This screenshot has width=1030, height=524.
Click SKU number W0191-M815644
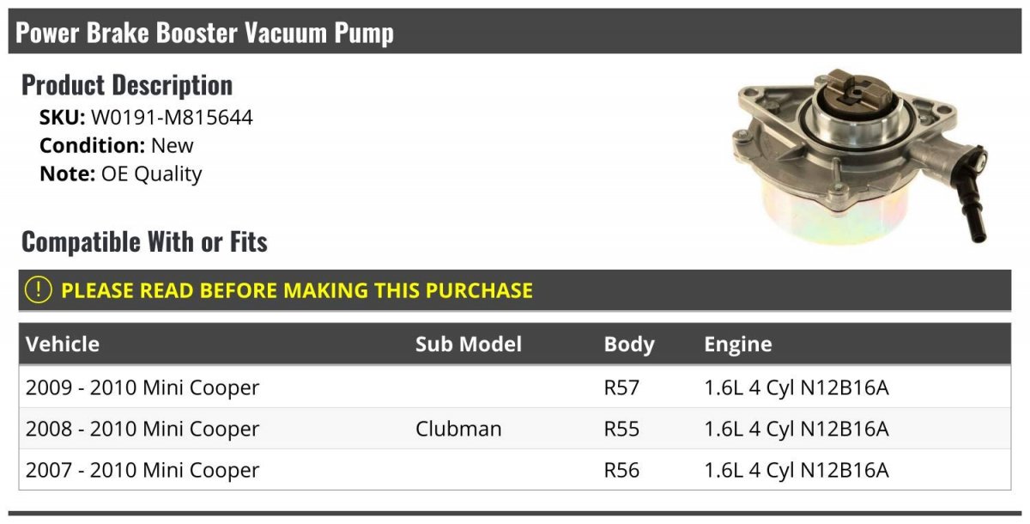pyautogui.click(x=172, y=118)
